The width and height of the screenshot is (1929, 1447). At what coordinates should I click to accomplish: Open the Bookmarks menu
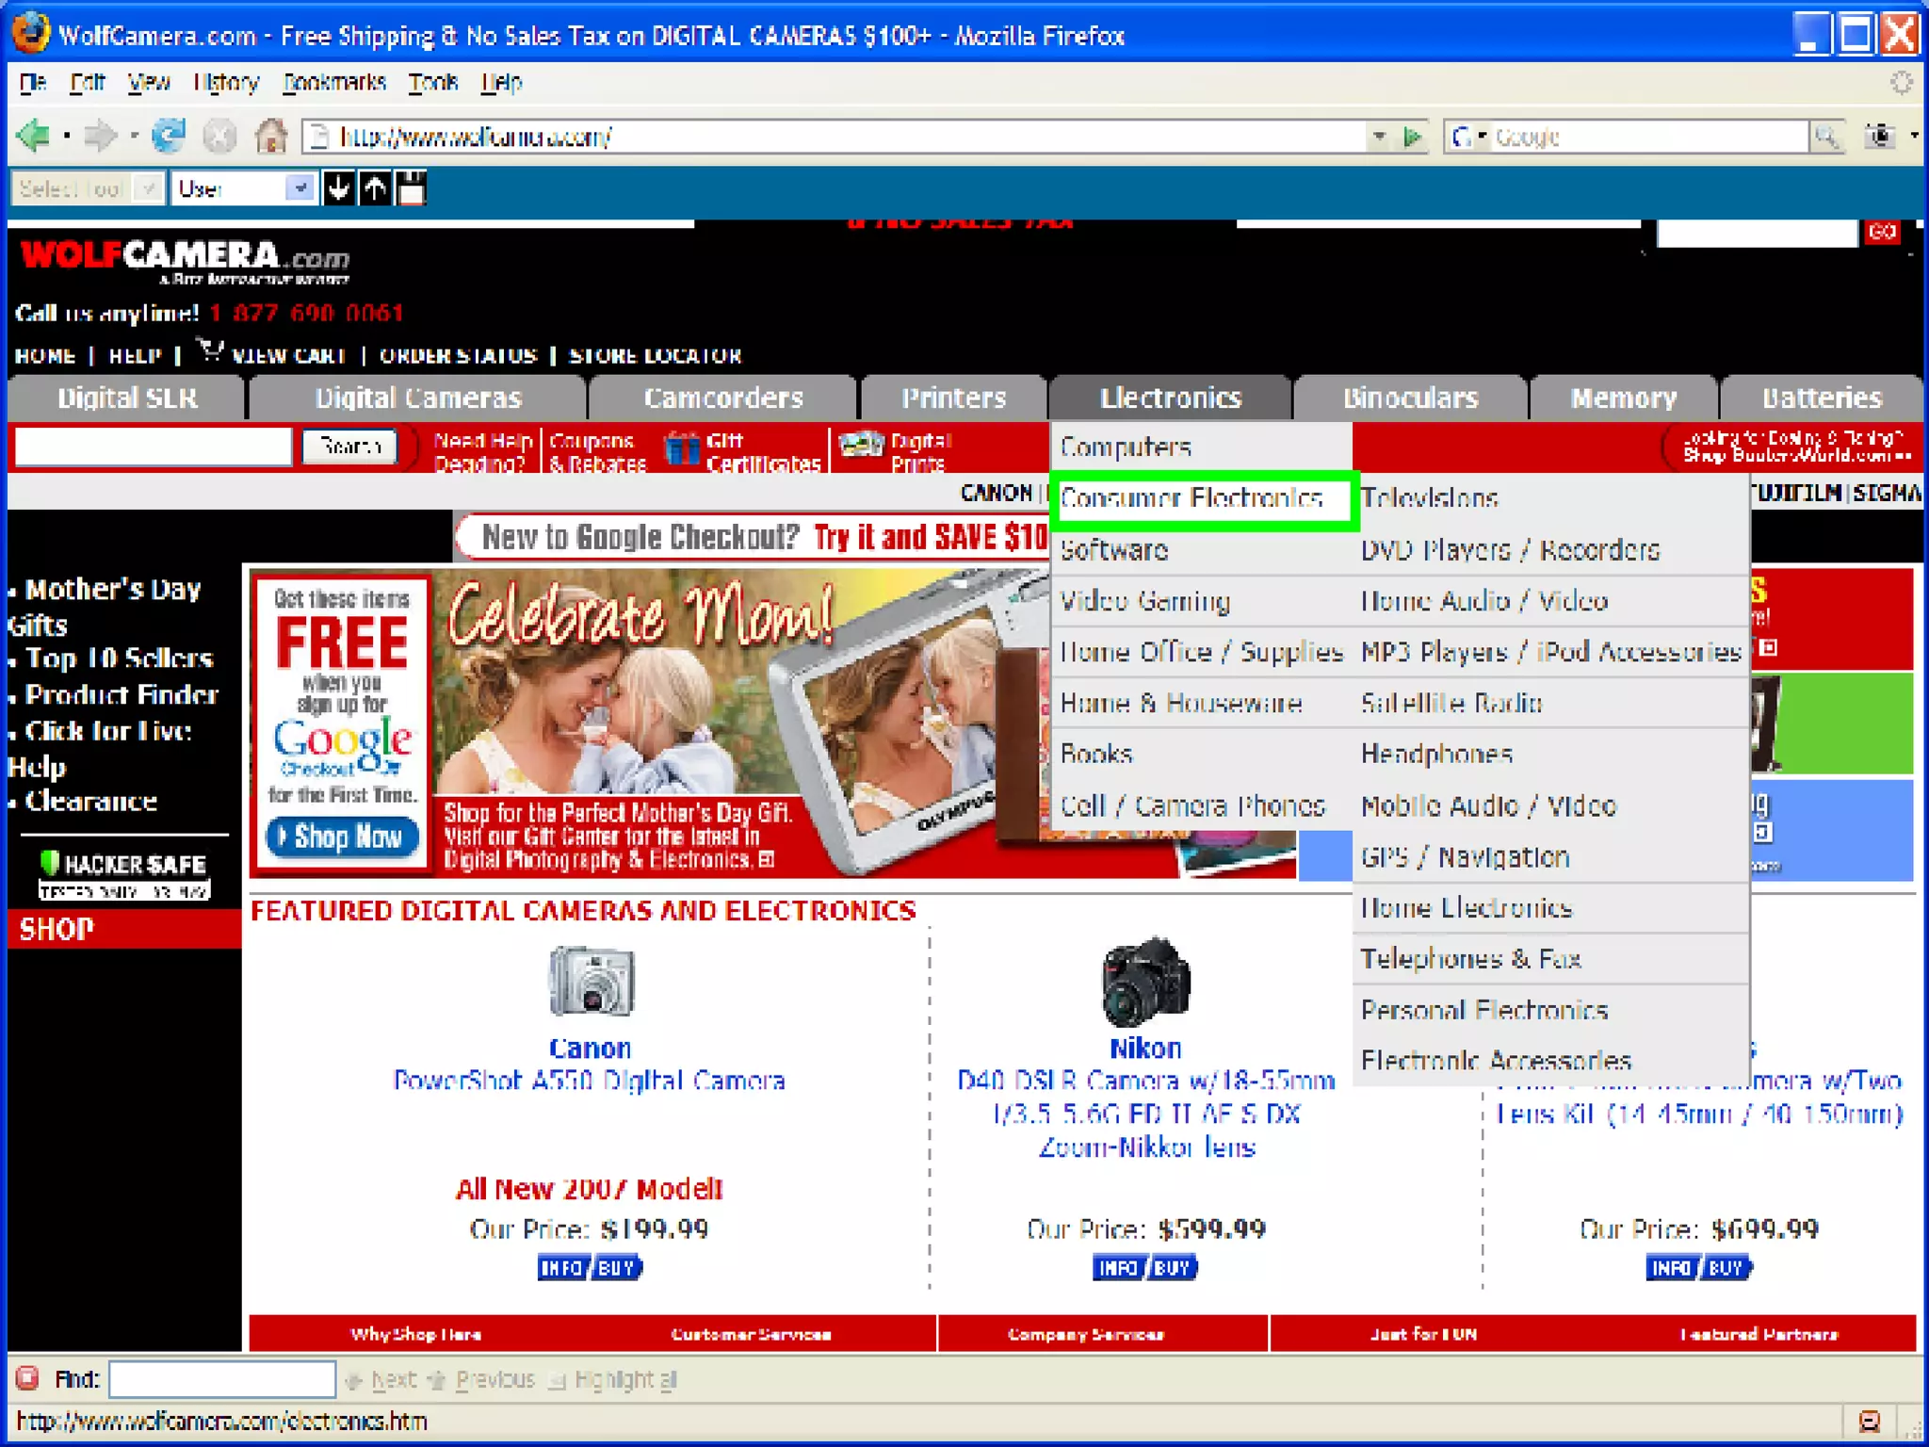334,83
